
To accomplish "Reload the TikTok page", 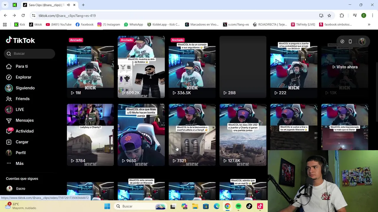I will coord(23,15).
